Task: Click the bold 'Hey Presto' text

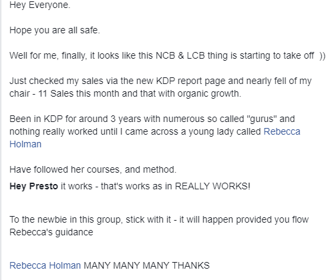Action: (x=33, y=186)
